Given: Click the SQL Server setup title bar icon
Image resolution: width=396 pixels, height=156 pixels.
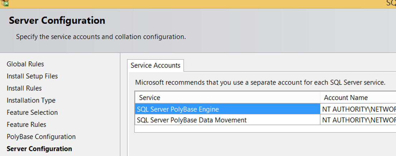Looking at the screenshot, I should pos(5,3).
